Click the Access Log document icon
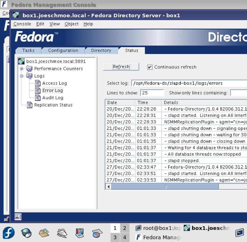Screen dimensions: 247x242 [38, 83]
